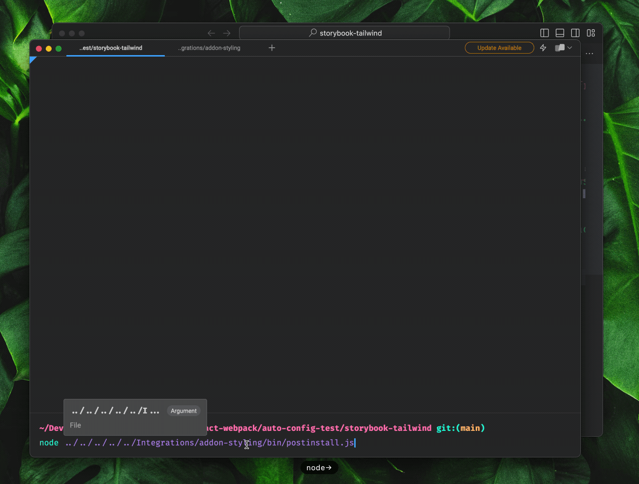639x484 pixels.
Task: Click the lightning bolt AI icon
Action: click(543, 48)
